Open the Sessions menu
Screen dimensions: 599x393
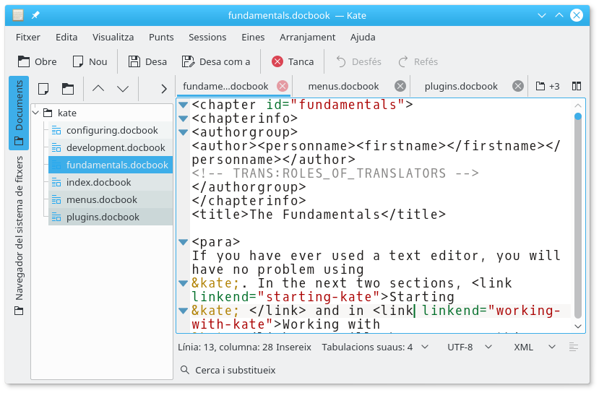click(x=207, y=37)
